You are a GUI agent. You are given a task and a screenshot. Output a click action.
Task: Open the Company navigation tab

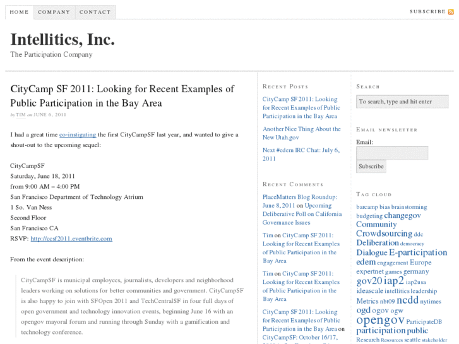tap(54, 12)
